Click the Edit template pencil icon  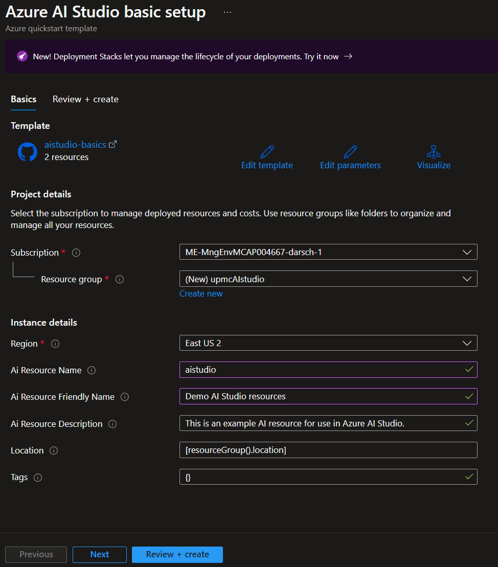[x=267, y=152]
